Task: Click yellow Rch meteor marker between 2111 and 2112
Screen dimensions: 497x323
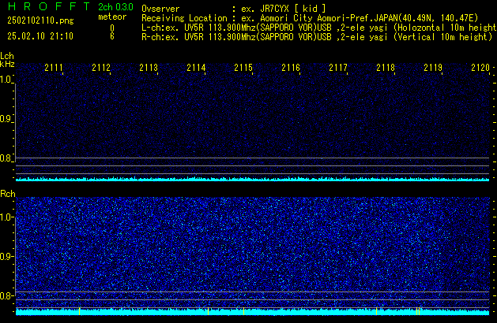Action: click(79, 311)
